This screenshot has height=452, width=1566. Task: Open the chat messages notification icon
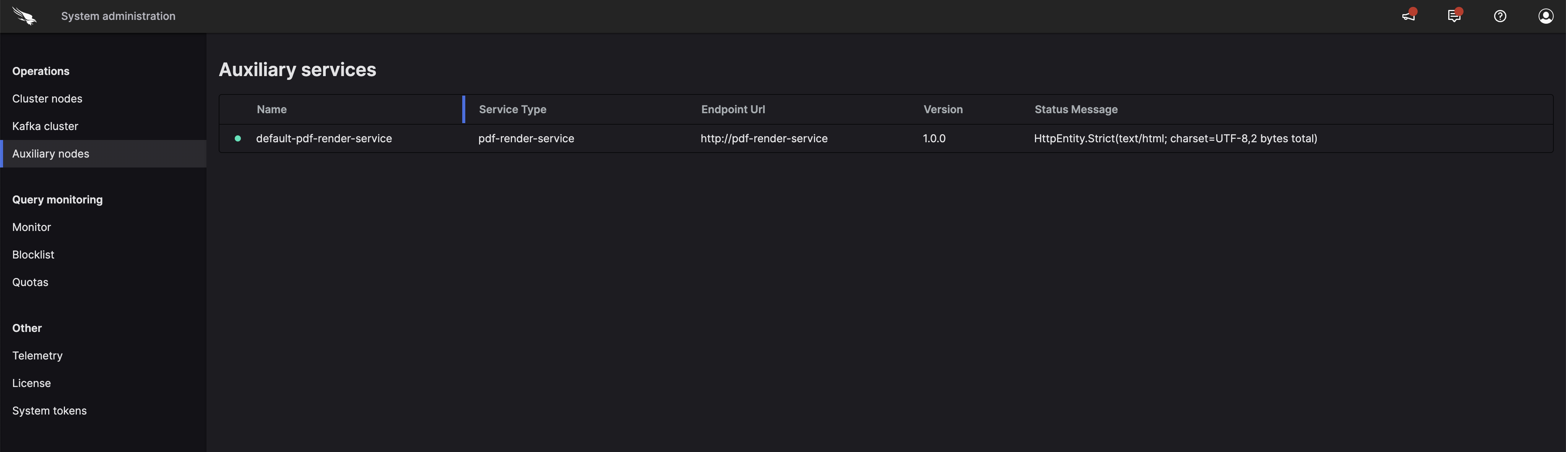tap(1454, 16)
